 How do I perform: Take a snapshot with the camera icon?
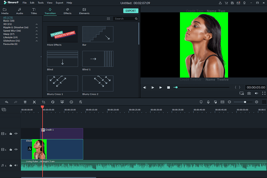pos(249,93)
